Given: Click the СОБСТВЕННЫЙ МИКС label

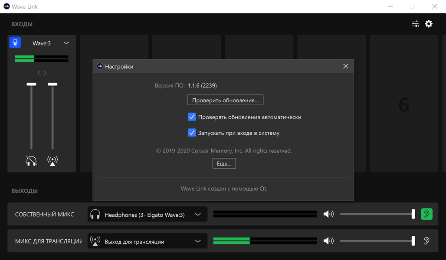Looking at the screenshot, I should tap(44, 214).
